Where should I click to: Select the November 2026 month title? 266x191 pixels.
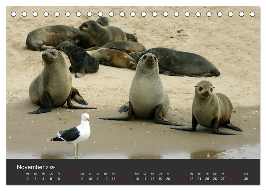tap(36, 167)
